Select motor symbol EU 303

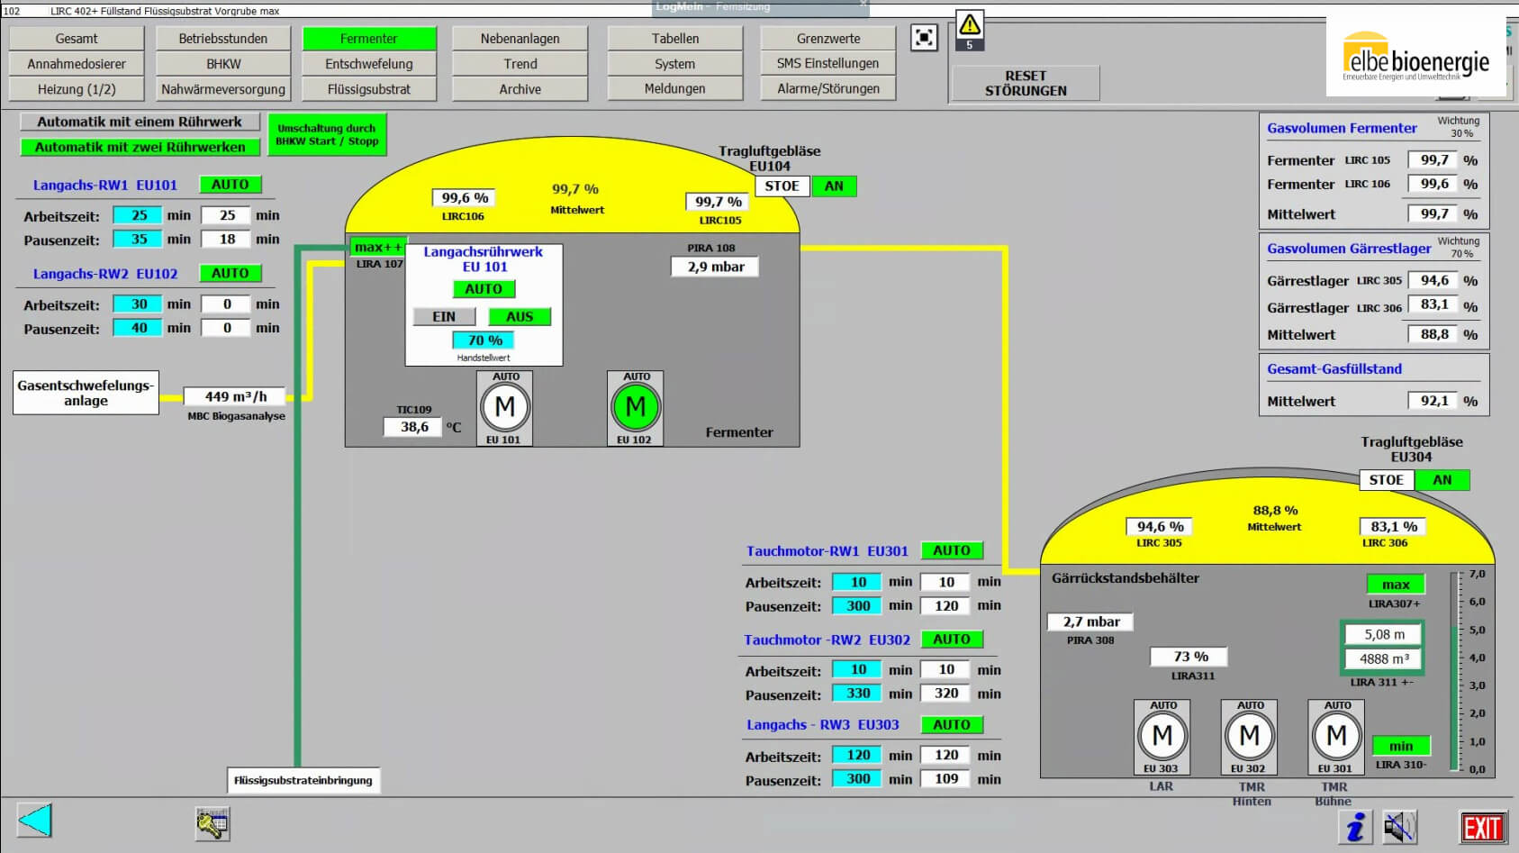[x=1162, y=736]
